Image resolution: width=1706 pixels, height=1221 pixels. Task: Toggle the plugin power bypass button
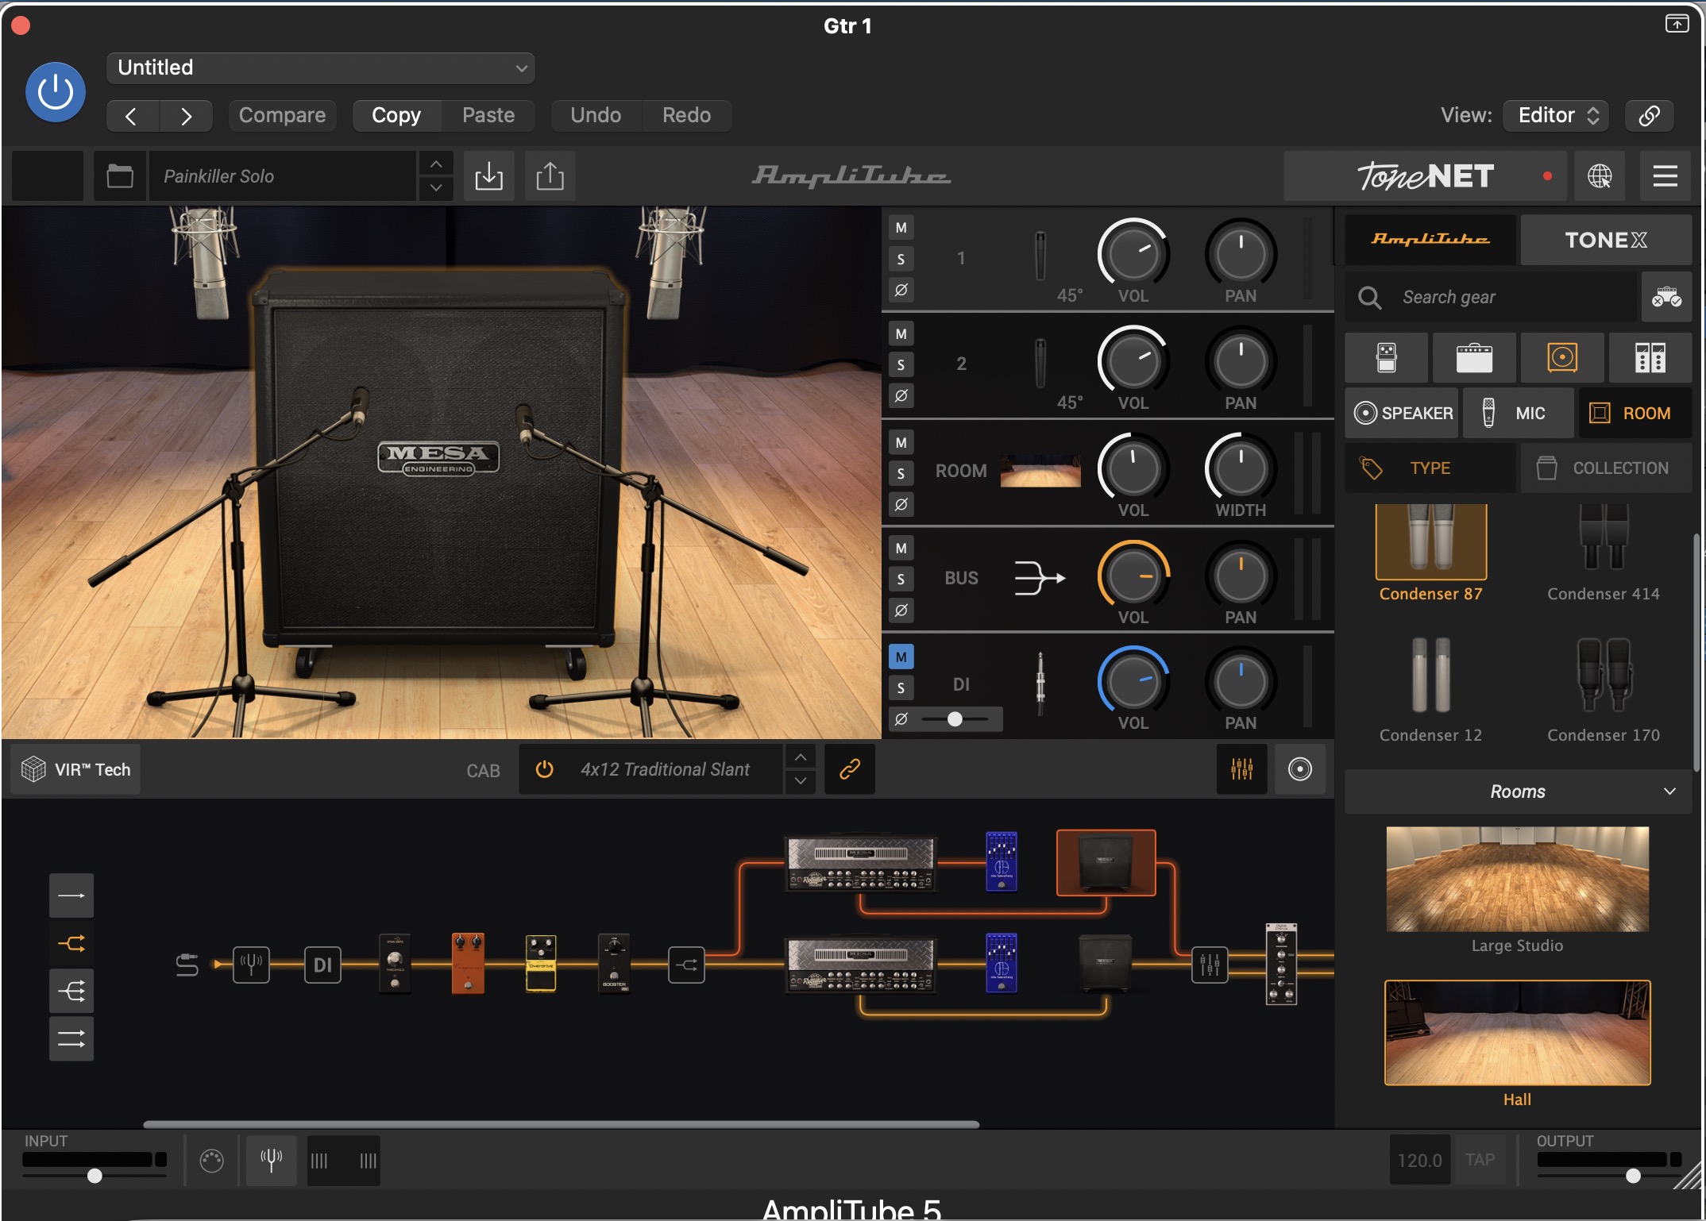56,92
